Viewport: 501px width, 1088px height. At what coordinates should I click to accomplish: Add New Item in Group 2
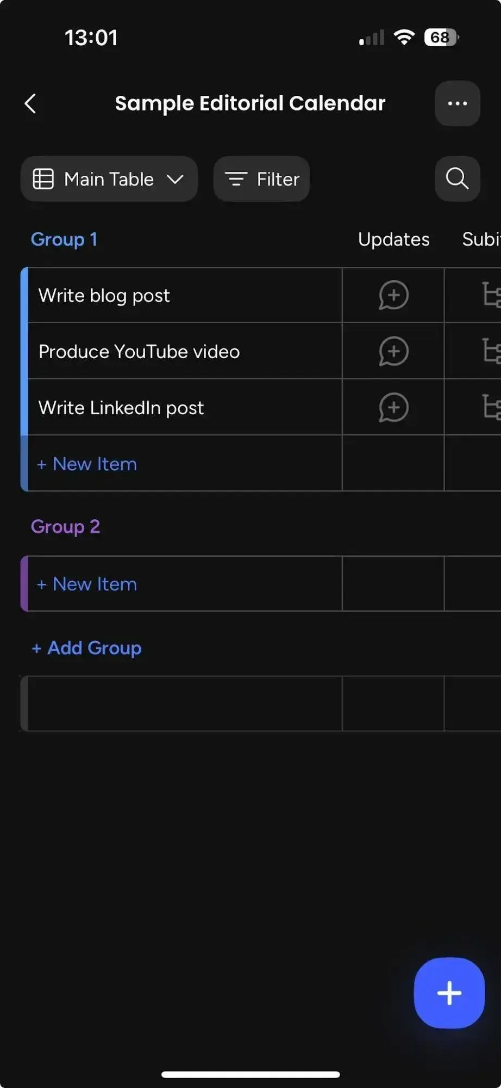point(87,584)
